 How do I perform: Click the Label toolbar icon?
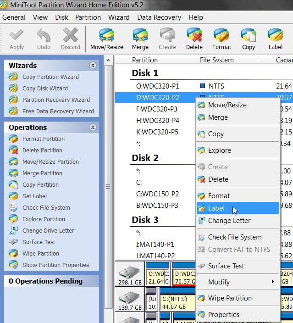point(276,39)
